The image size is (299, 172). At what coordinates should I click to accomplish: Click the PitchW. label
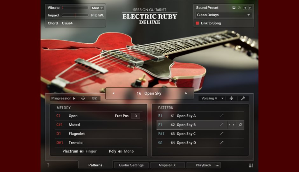tap(97, 15)
